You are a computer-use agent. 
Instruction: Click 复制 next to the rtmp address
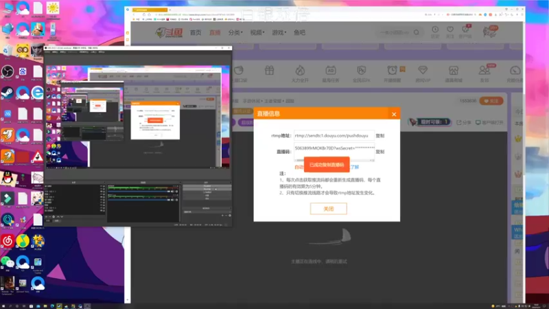click(380, 135)
